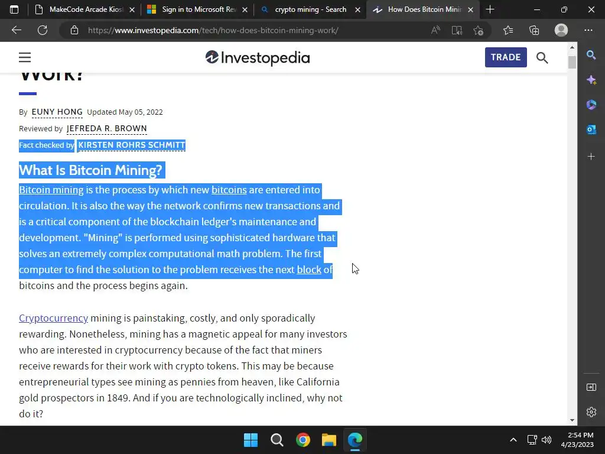Open Investopedia site search magnifier
Screen dimensions: 605x454
[542, 57]
